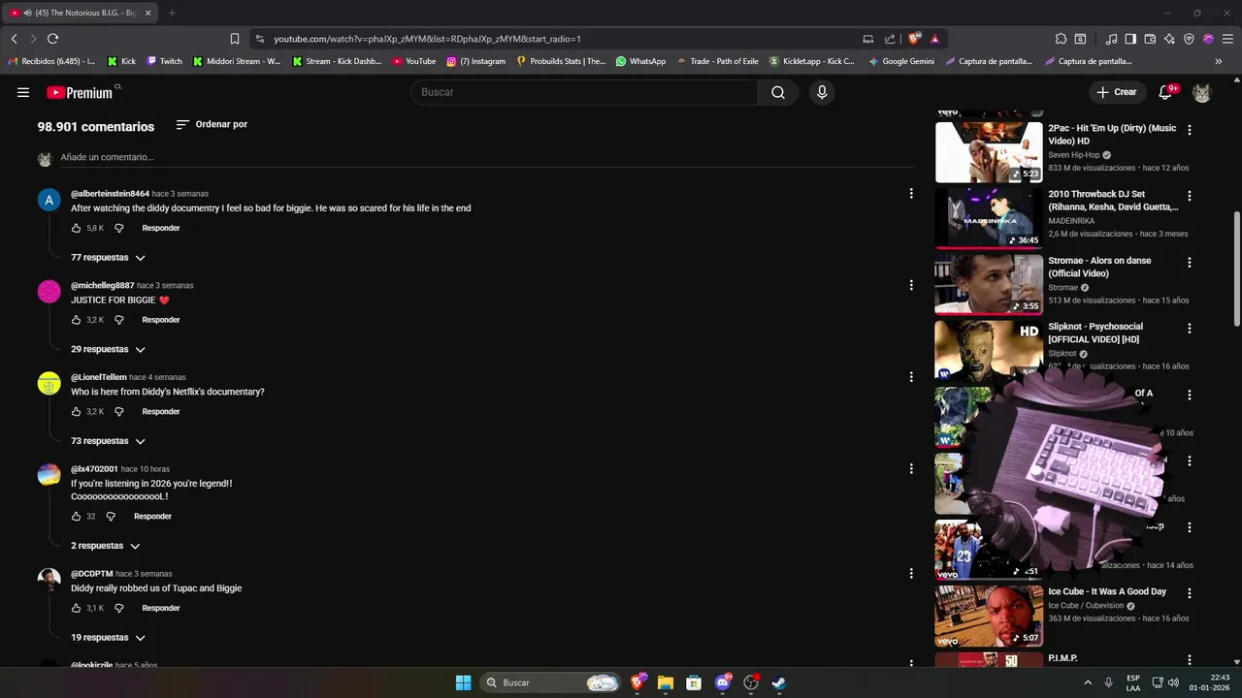The height and width of the screenshot is (698, 1242).
Task: Like the @alberteinstein8464 comment
Action: pos(76,228)
